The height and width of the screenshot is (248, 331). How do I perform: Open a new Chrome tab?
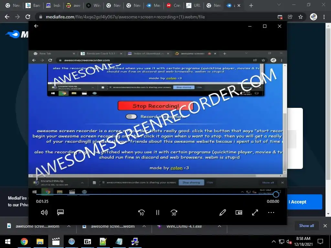pos(251,5)
